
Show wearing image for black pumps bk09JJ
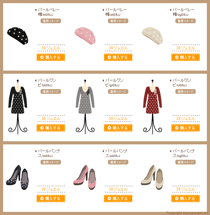[51, 162]
